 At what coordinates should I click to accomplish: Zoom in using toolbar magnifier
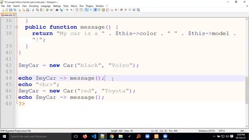tap(67, 10)
